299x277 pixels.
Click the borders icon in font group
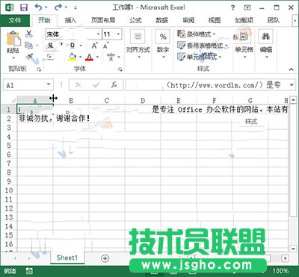tap(49, 57)
